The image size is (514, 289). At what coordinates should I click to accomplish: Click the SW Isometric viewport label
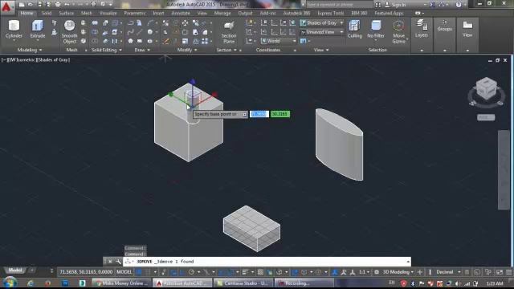click(22, 60)
